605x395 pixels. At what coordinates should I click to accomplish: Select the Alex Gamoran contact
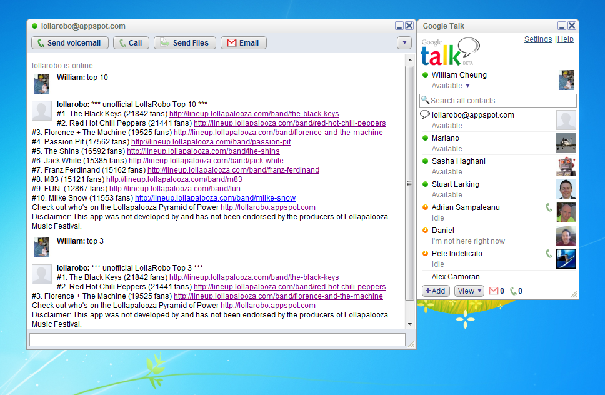[x=497, y=277]
